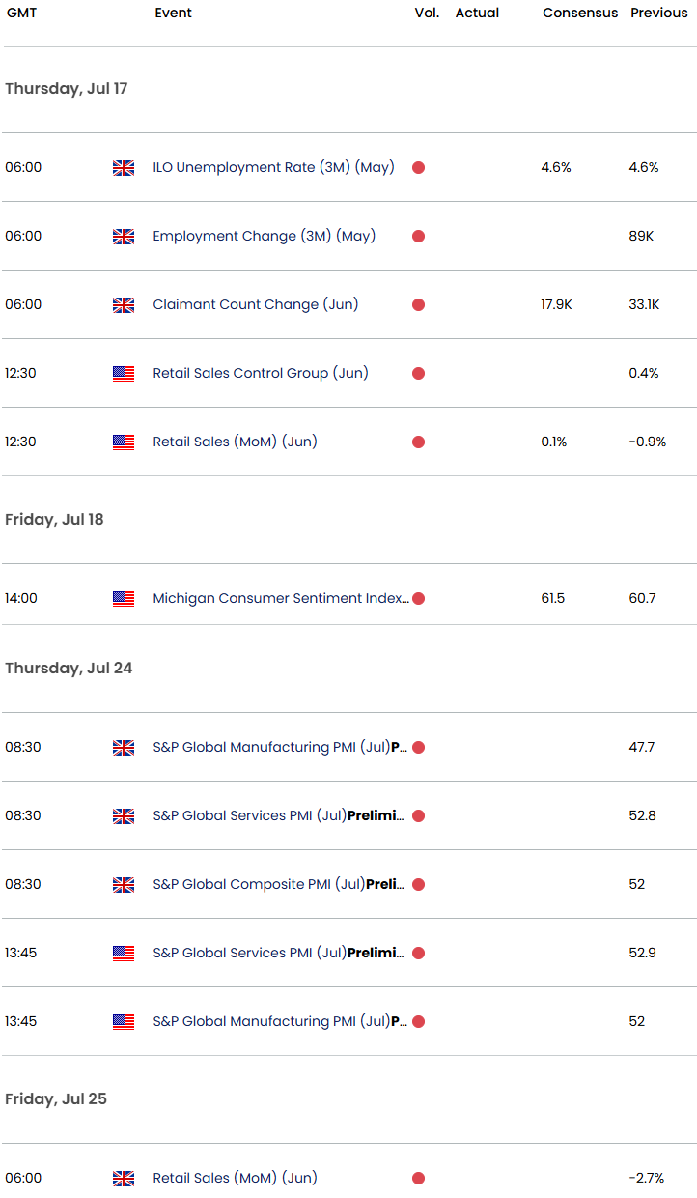Screen dimensions: 697x1198
Task: Click the Event column header
Action: (173, 13)
